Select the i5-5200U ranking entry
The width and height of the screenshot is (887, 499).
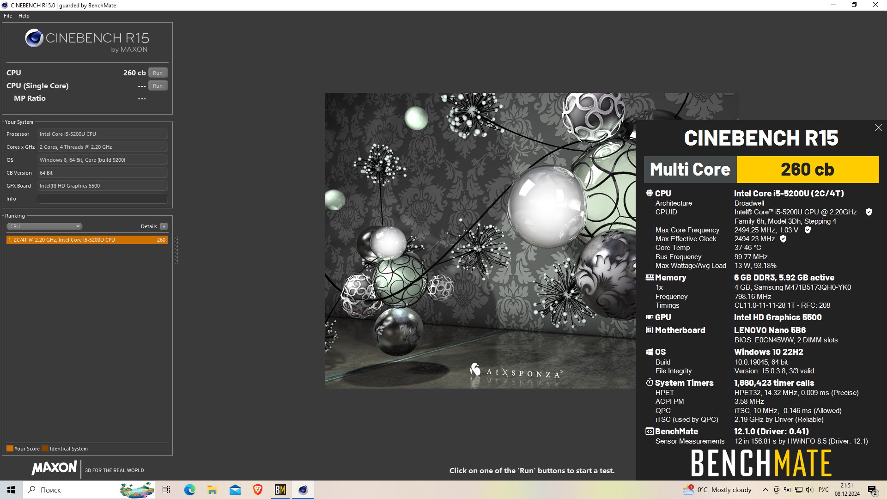coord(87,240)
